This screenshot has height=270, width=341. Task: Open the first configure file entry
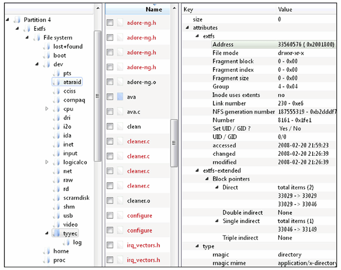[139, 216]
